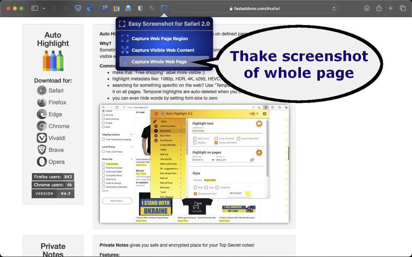Open the Domain is match type dropdown
The height and width of the screenshot is (257, 412).
point(203,160)
